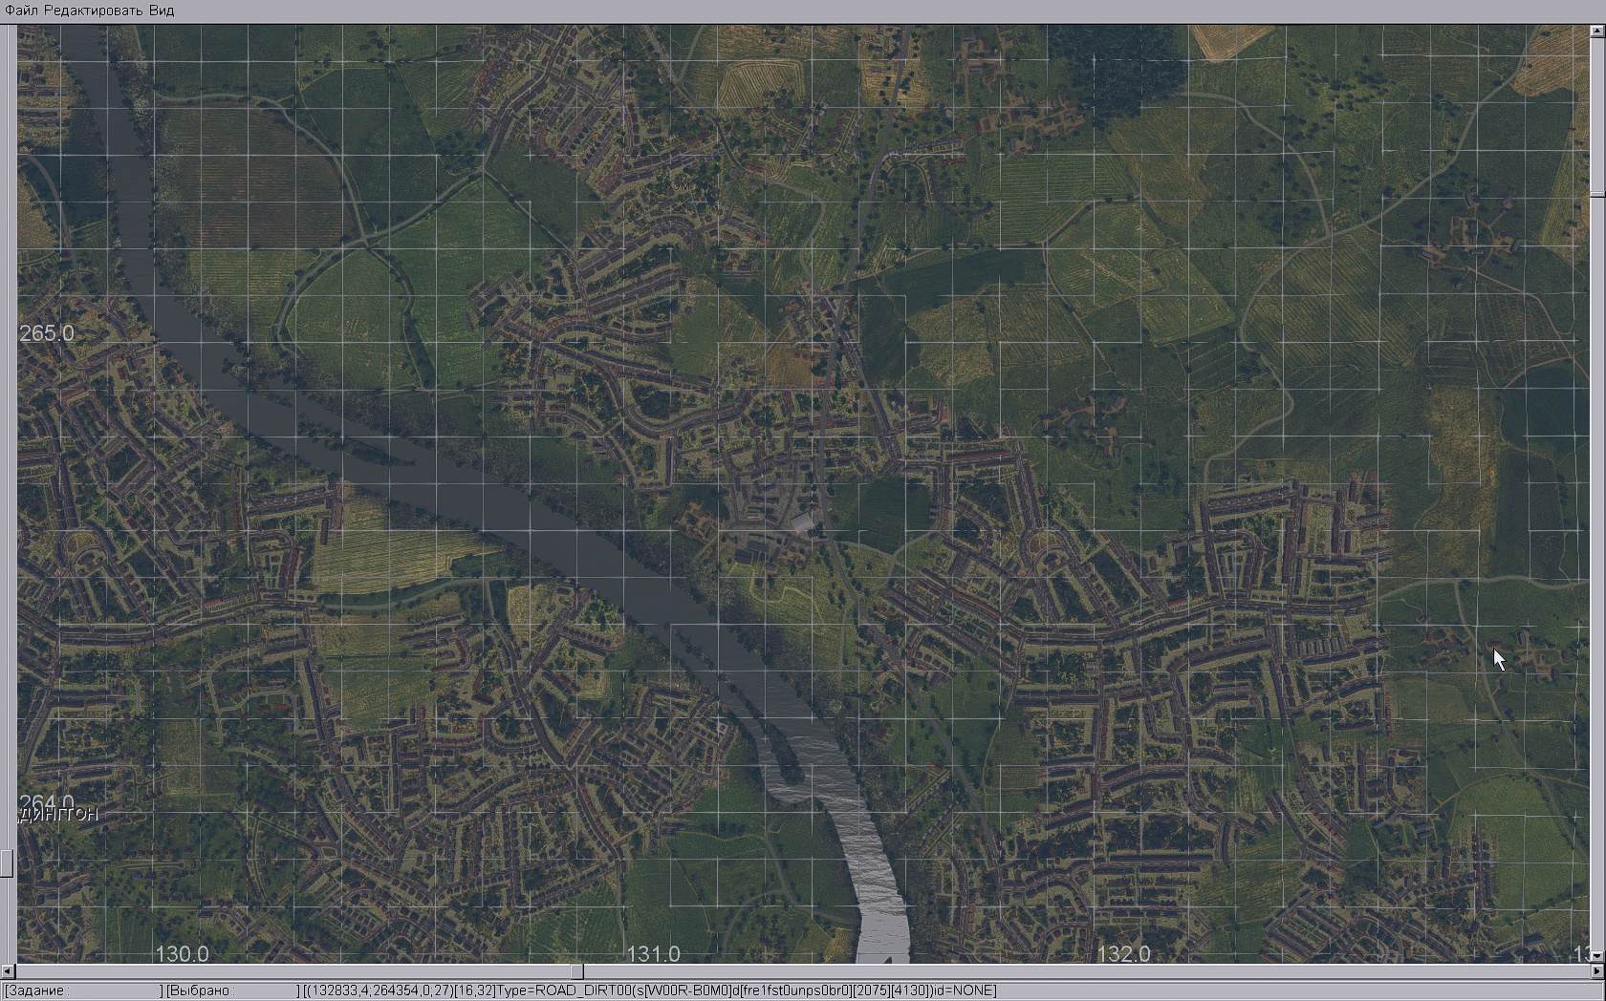The height and width of the screenshot is (1001, 1606).
Task: Open the Редактировать menu
Action: (x=95, y=11)
